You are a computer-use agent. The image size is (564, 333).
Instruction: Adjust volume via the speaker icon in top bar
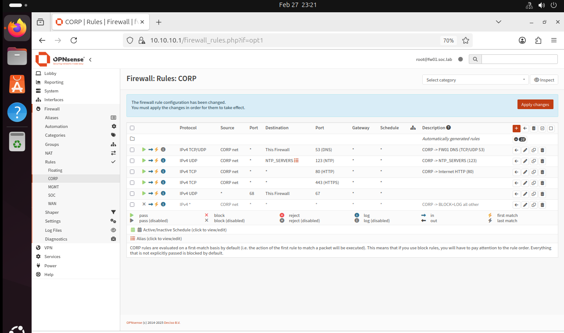click(542, 5)
